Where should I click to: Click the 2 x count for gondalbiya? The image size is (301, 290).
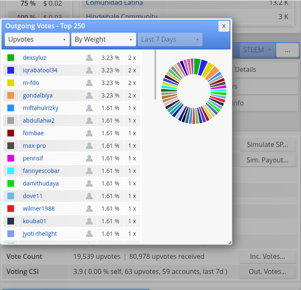click(132, 95)
